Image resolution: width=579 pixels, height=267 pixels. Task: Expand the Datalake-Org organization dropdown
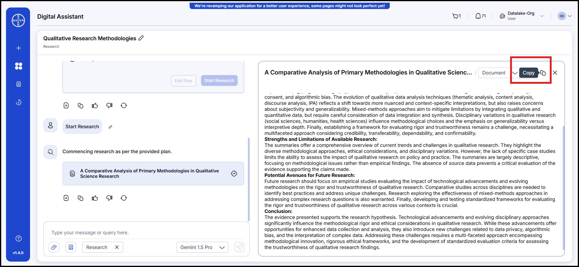[542, 16]
